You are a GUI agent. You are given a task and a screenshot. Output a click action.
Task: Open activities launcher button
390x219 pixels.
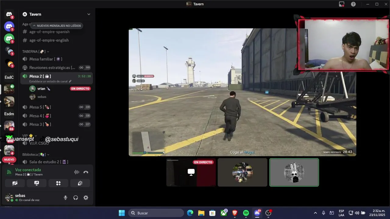[x=58, y=183]
